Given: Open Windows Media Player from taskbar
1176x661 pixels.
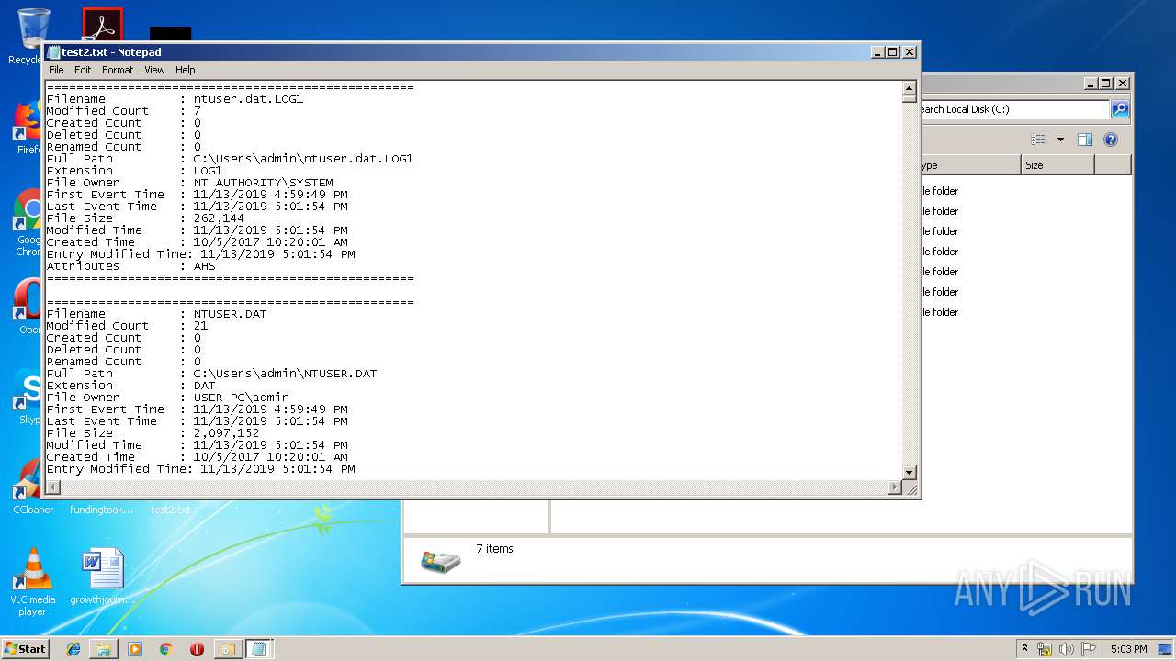Looking at the screenshot, I should click(x=135, y=649).
